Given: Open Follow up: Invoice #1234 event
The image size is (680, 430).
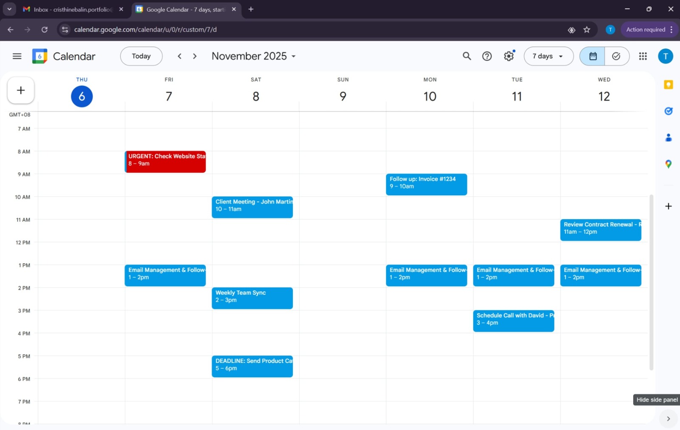Looking at the screenshot, I should [x=426, y=185].
